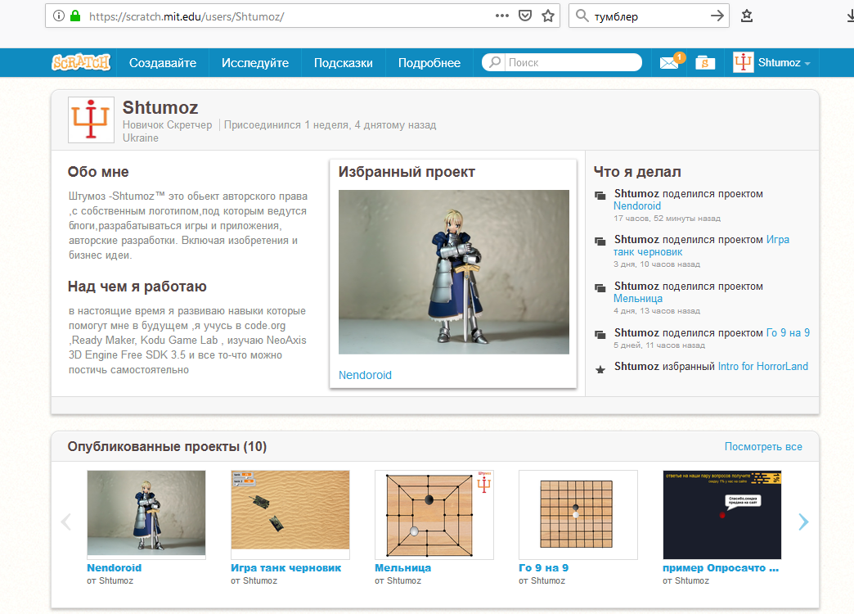This screenshot has width=854, height=614.
Task: Bookmark this page with the star icon
Action: (x=548, y=16)
